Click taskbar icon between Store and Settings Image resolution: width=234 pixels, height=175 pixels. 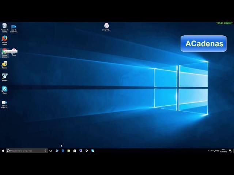point(81,151)
